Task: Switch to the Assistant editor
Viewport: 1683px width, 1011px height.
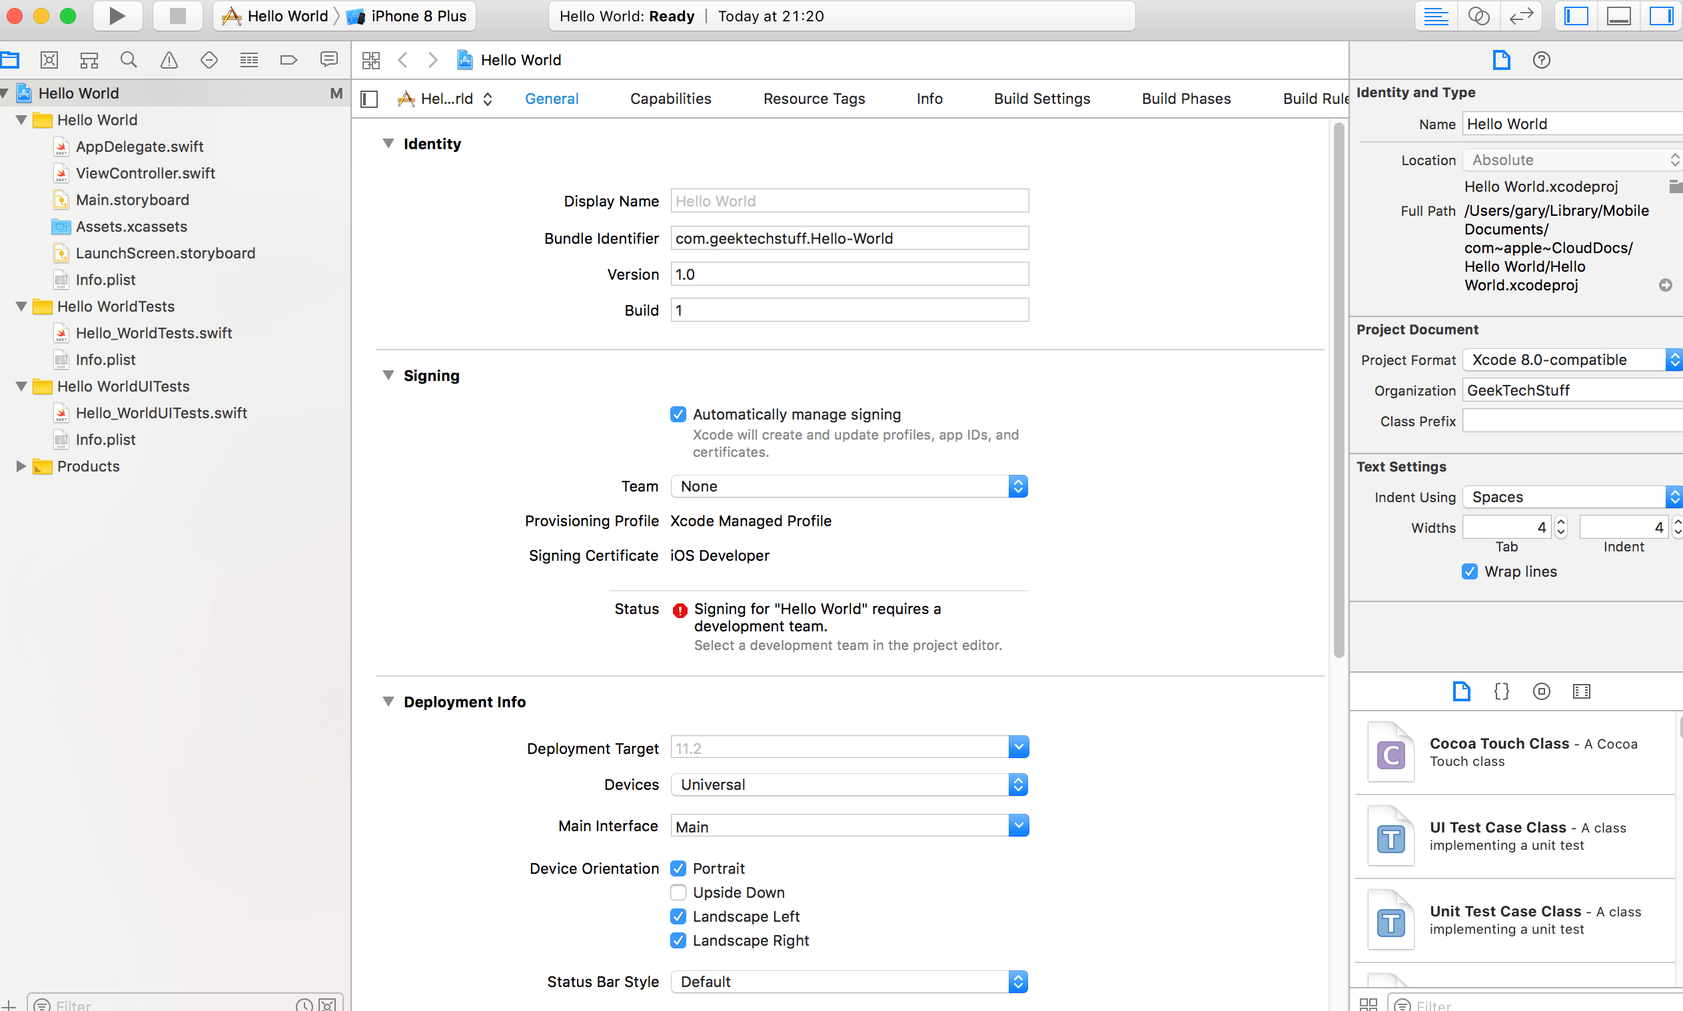Action: tap(1478, 16)
